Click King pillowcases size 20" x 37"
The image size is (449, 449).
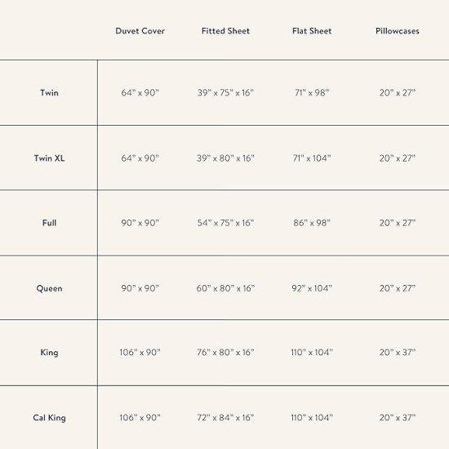pos(398,353)
